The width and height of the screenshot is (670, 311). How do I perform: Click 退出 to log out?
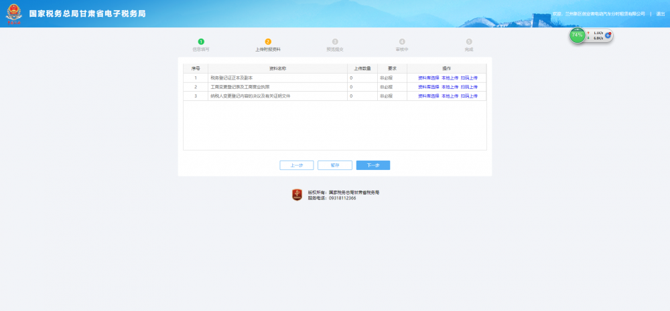click(x=661, y=13)
